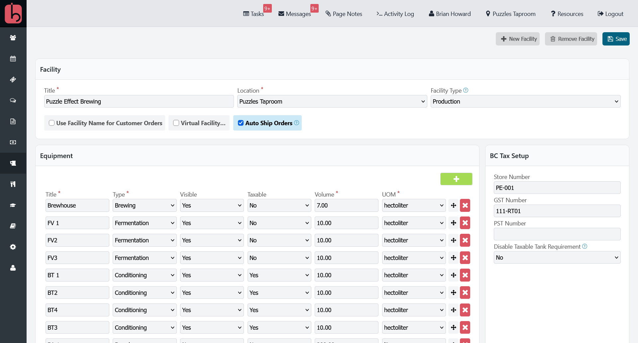This screenshot has width=638, height=343.
Task: Open the Taxable dropdown for BT 1
Action: [279, 275]
